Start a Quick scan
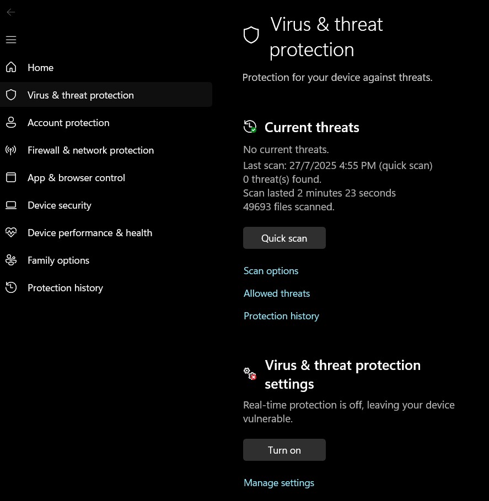489x501 pixels. 284,238
